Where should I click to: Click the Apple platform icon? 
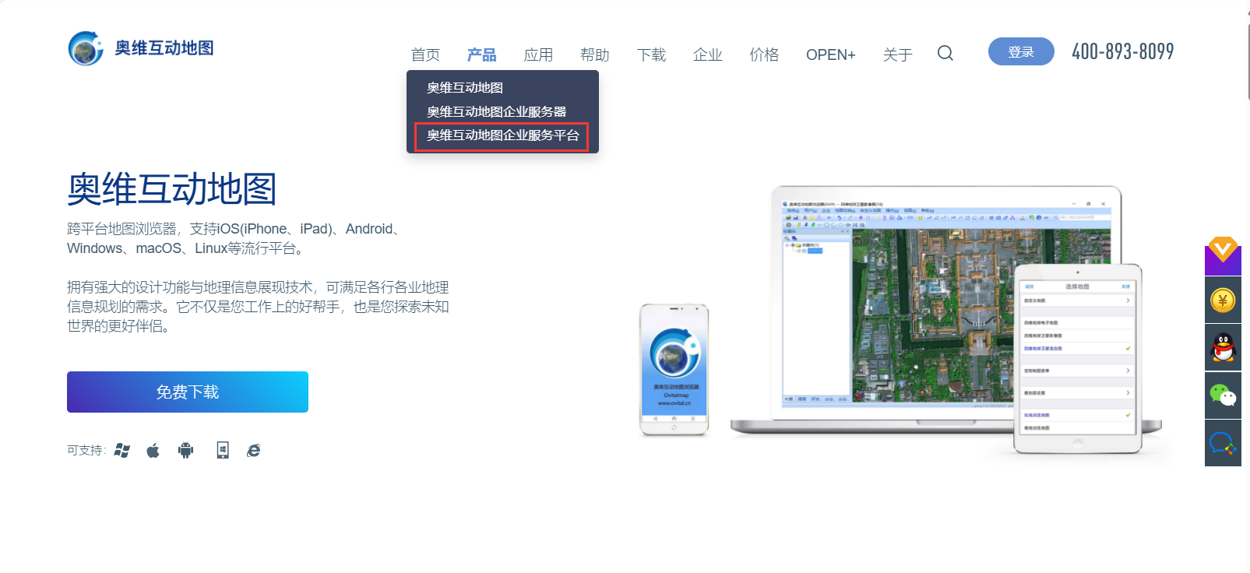pos(153,450)
